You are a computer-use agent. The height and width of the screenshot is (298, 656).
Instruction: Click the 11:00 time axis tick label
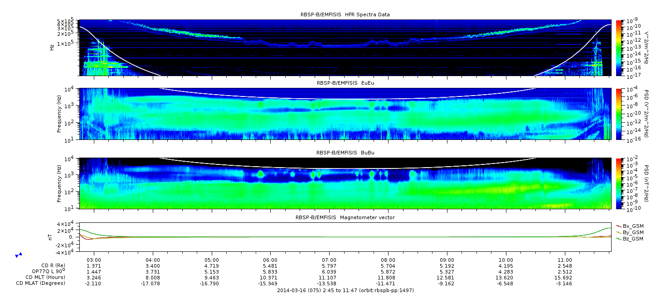pyautogui.click(x=564, y=261)
